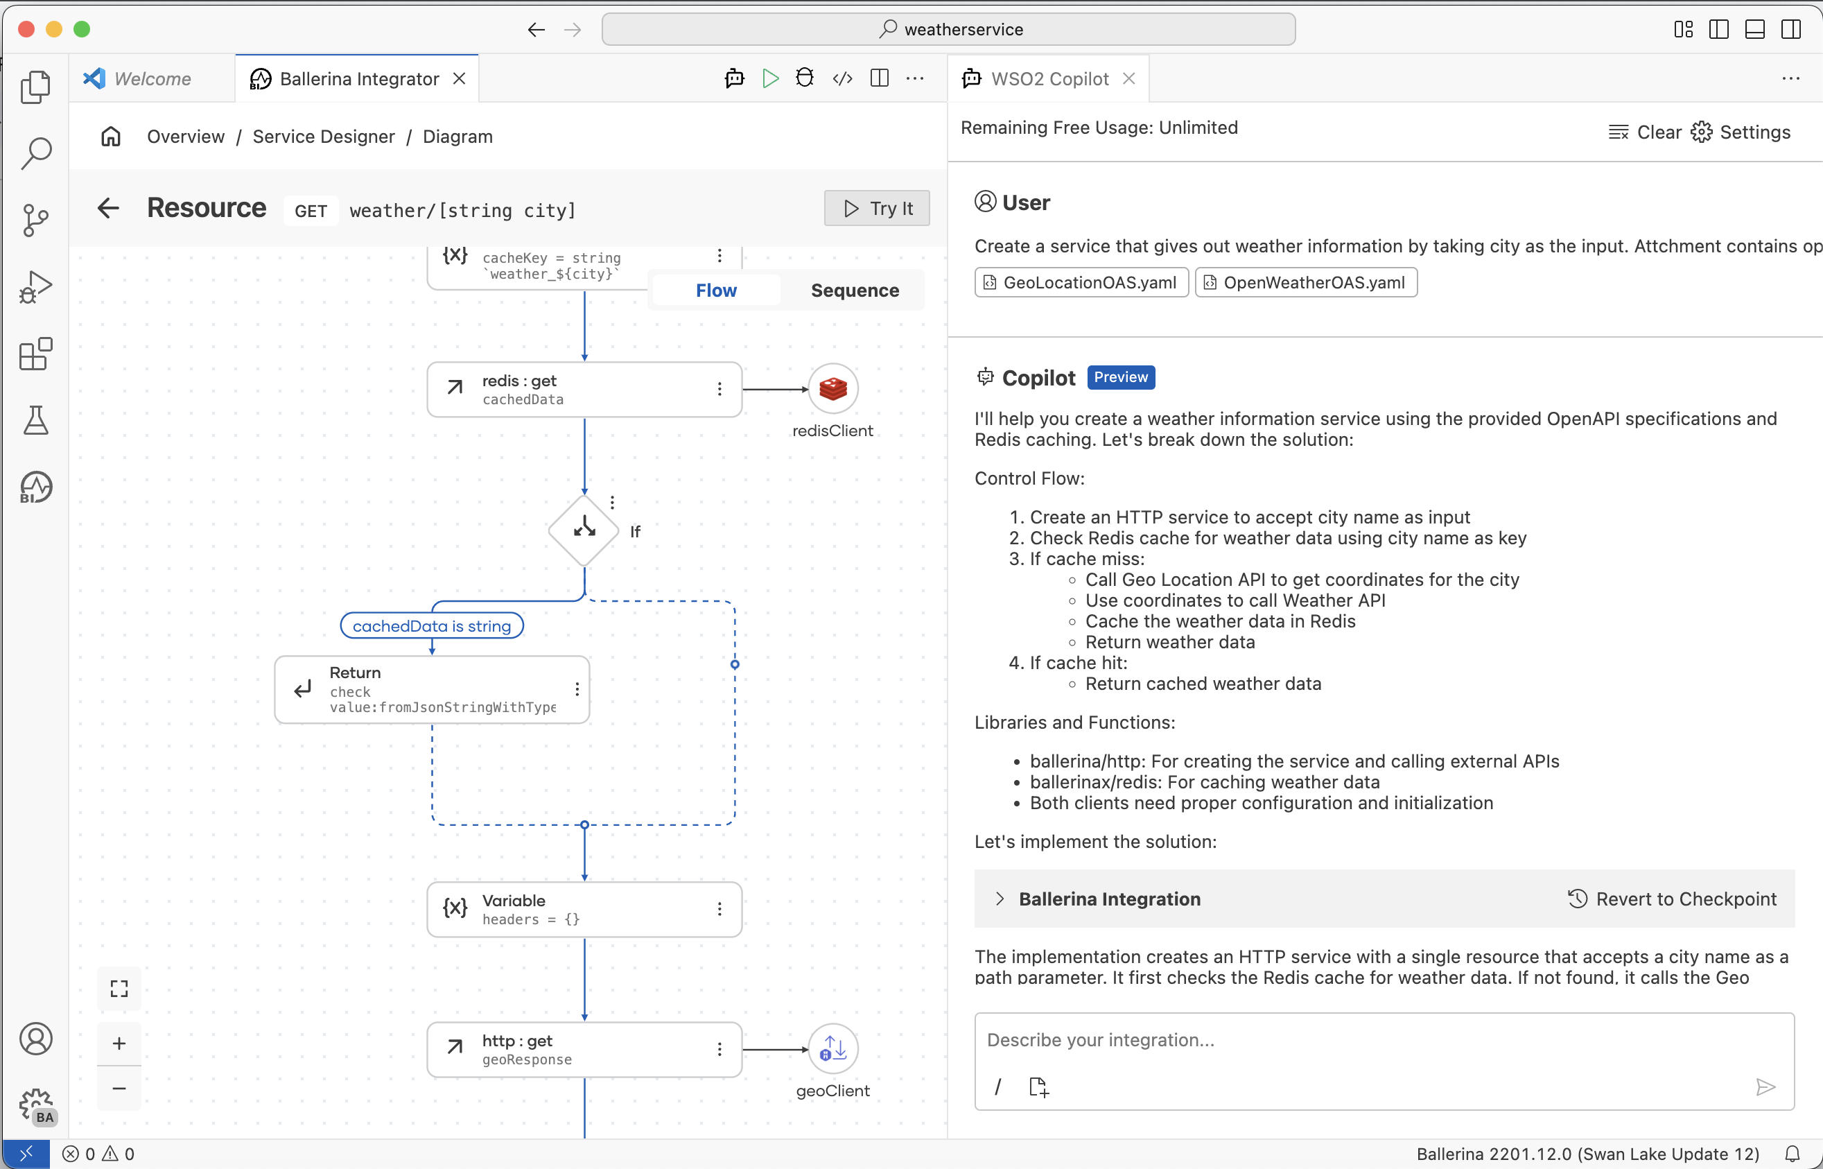Open notifications bell in status bar
The width and height of the screenshot is (1823, 1169).
click(1792, 1154)
